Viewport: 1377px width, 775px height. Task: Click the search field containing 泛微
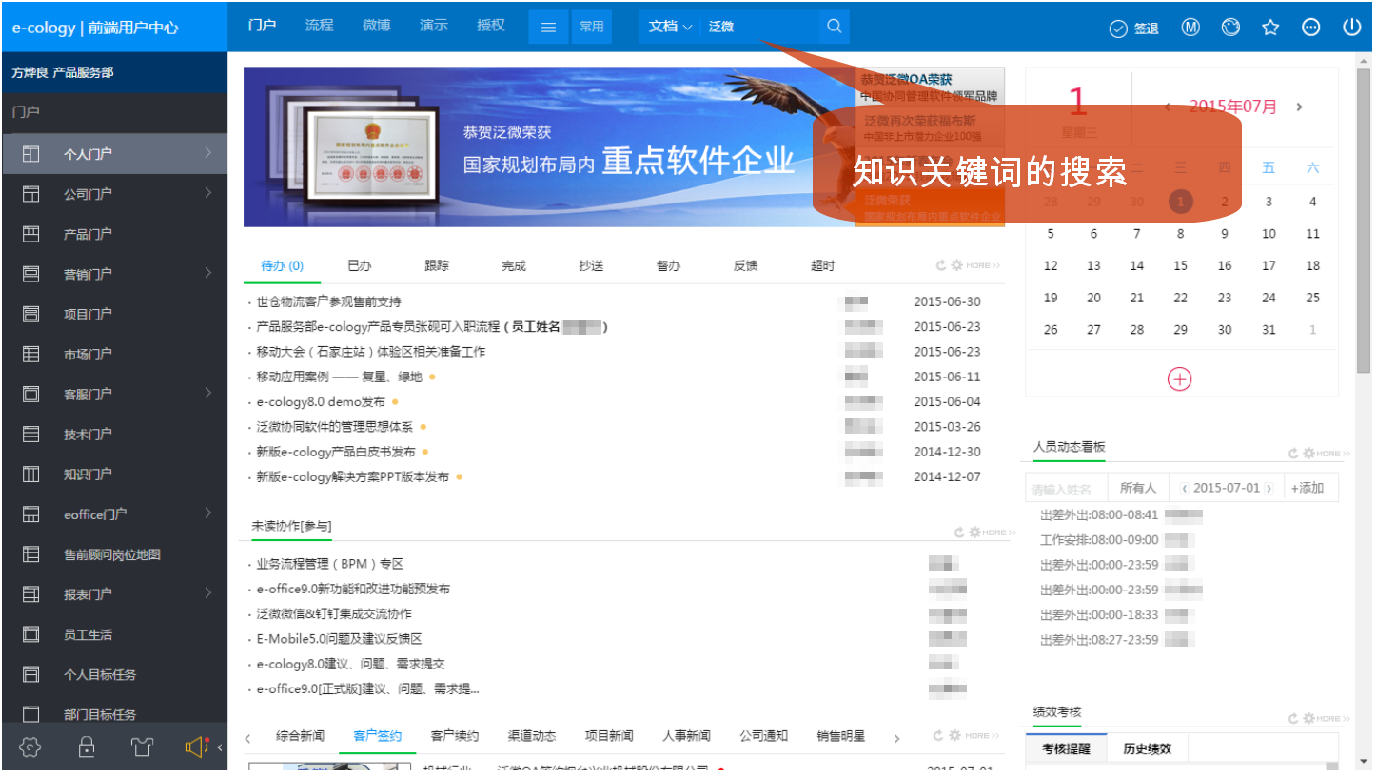click(759, 27)
